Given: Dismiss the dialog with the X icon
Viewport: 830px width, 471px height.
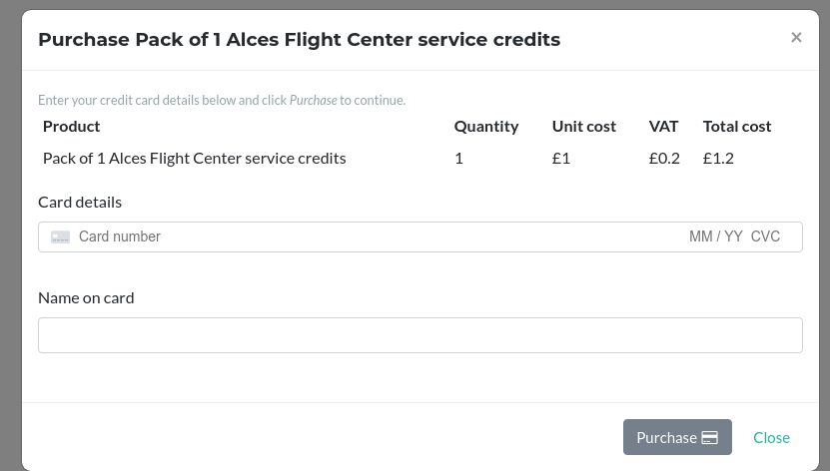Looking at the screenshot, I should click(x=796, y=38).
